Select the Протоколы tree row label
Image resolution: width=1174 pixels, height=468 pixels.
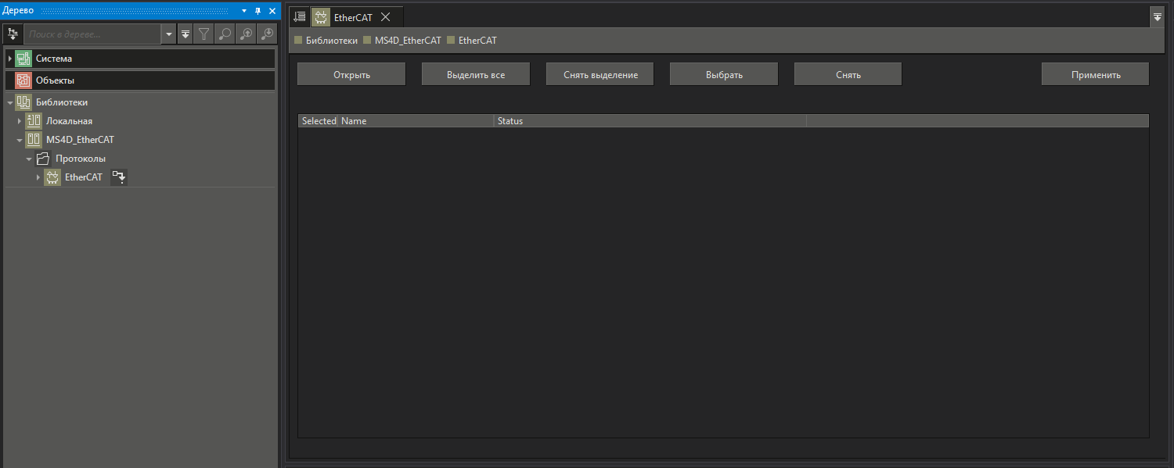[x=81, y=159]
